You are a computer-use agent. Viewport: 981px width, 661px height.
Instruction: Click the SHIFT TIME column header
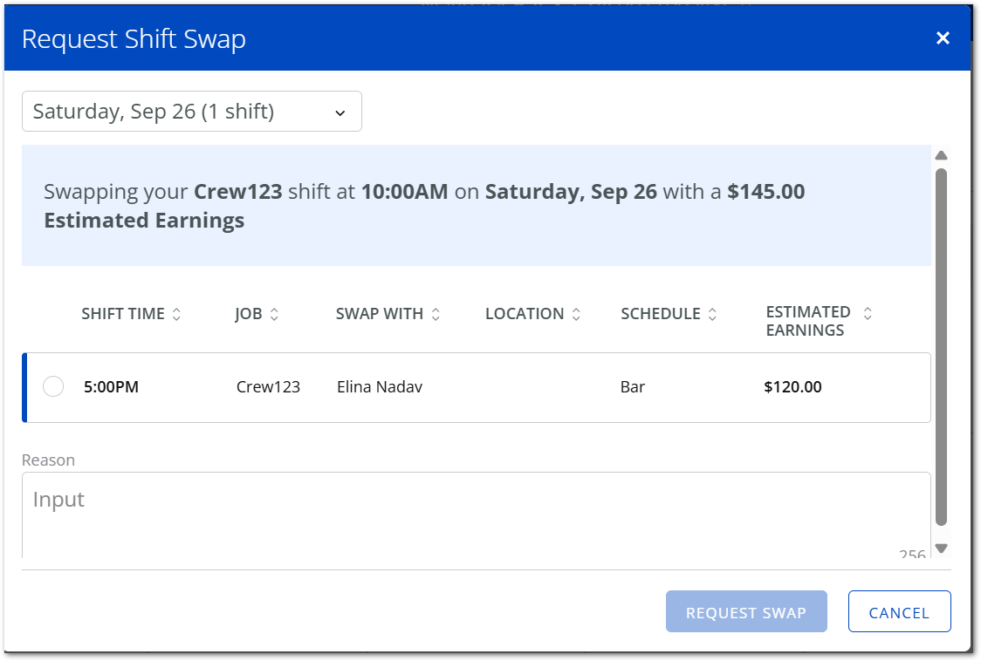(123, 314)
